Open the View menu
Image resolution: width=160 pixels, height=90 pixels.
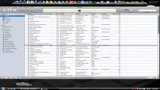[9, 7]
